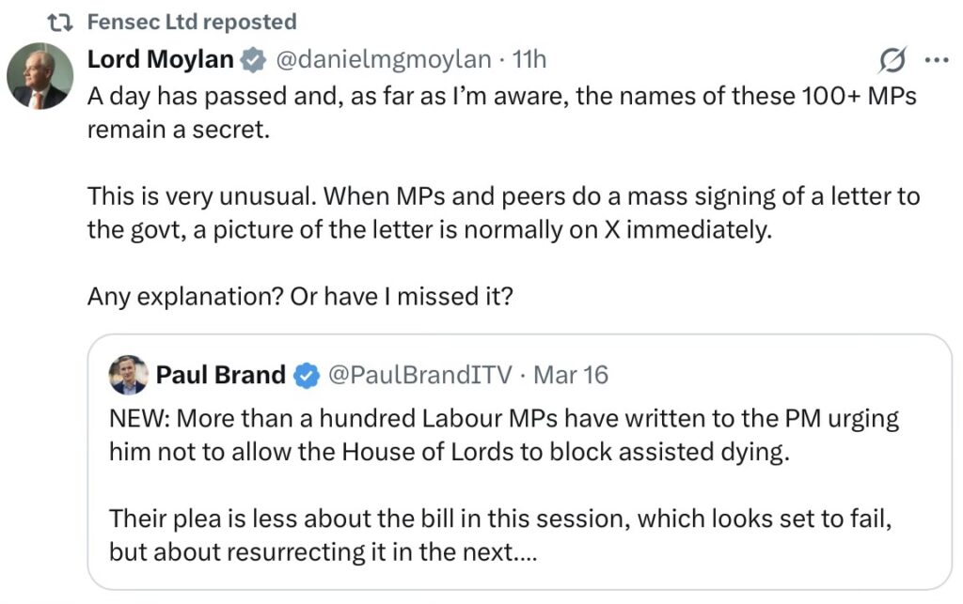This screenshot has width=963, height=604.
Task: Click the Grok slashed-circle icon
Action: point(892,61)
